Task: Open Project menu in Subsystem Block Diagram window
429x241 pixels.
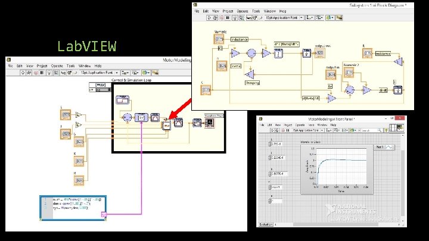Action: 228,11
